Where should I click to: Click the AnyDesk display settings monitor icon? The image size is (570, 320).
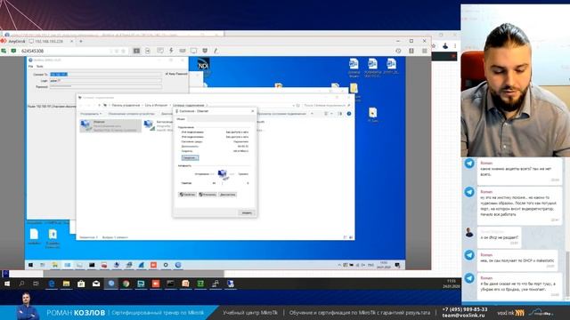click(194, 51)
